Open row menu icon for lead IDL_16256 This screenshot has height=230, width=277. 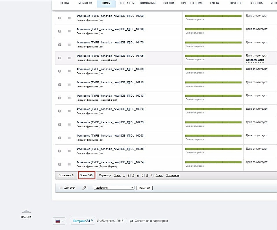(x=69, y=151)
